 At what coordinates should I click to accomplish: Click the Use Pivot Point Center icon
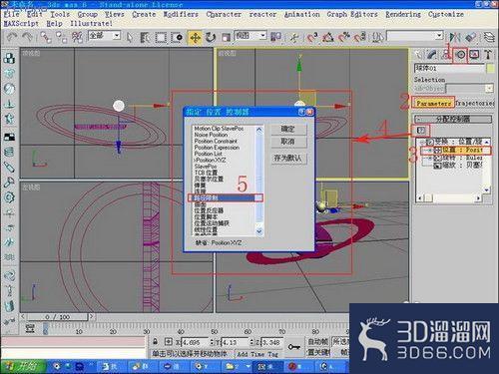[275, 37]
